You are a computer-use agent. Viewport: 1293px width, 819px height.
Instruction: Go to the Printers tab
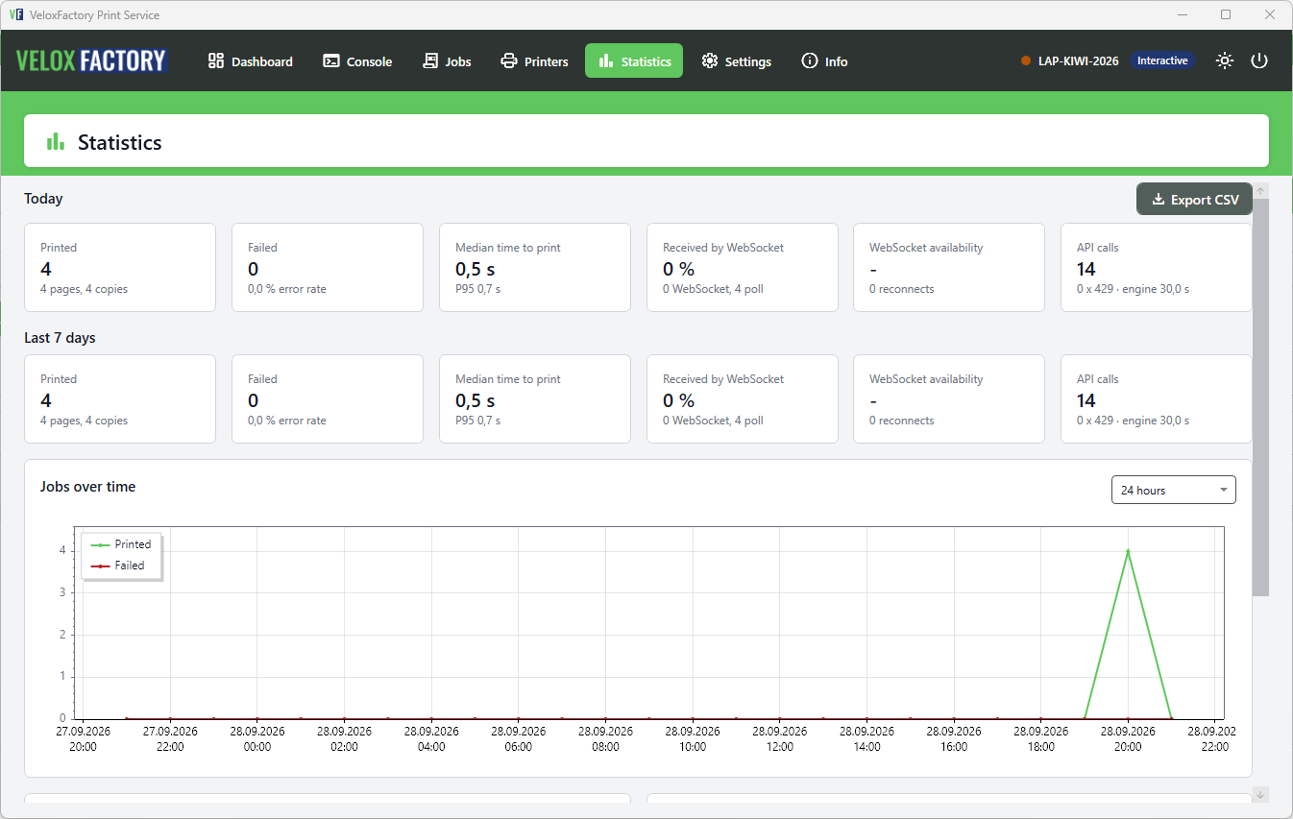(535, 60)
